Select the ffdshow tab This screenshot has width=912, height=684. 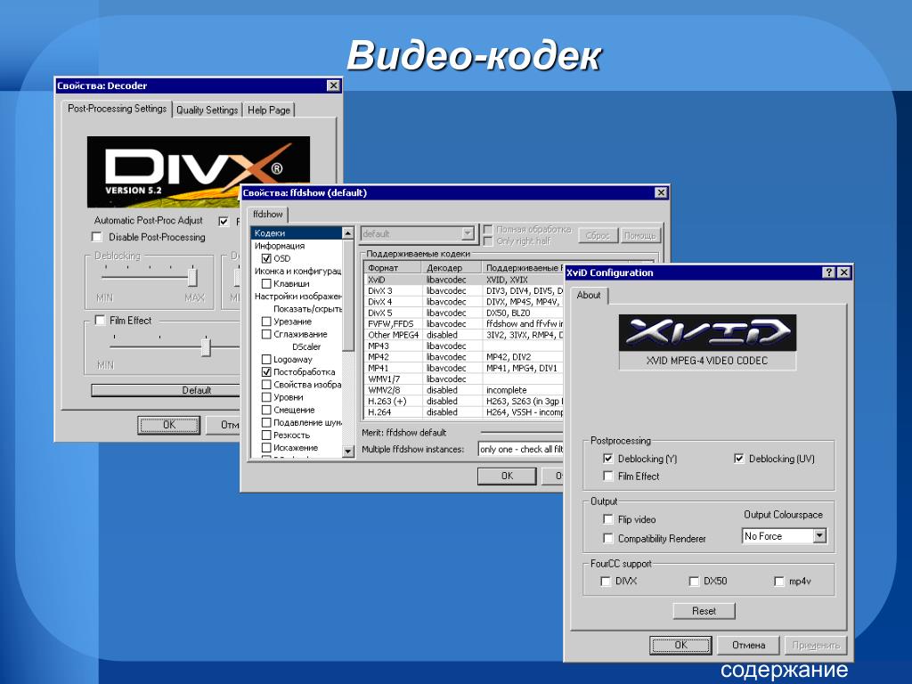[x=267, y=214]
